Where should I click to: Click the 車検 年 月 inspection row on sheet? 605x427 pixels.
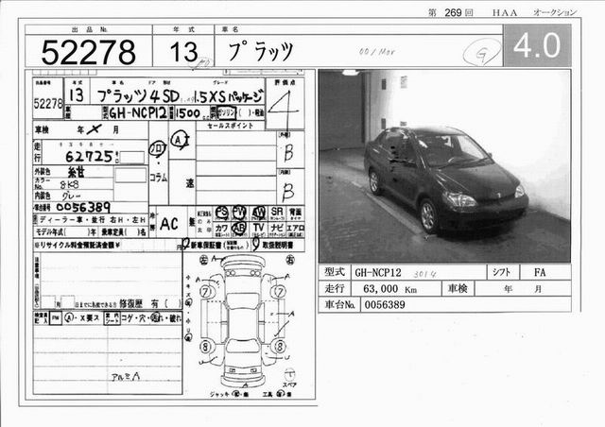pyautogui.click(x=91, y=130)
